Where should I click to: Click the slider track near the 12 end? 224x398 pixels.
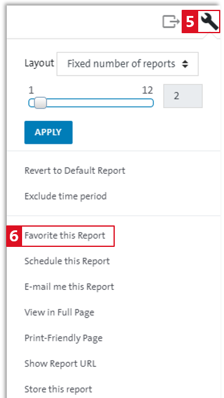147,103
